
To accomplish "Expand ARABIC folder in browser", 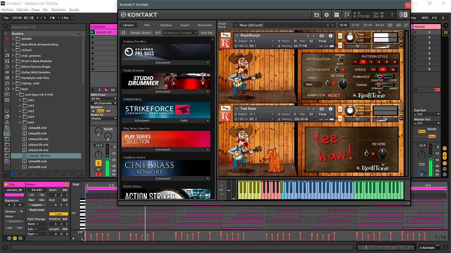I will point(14,39).
